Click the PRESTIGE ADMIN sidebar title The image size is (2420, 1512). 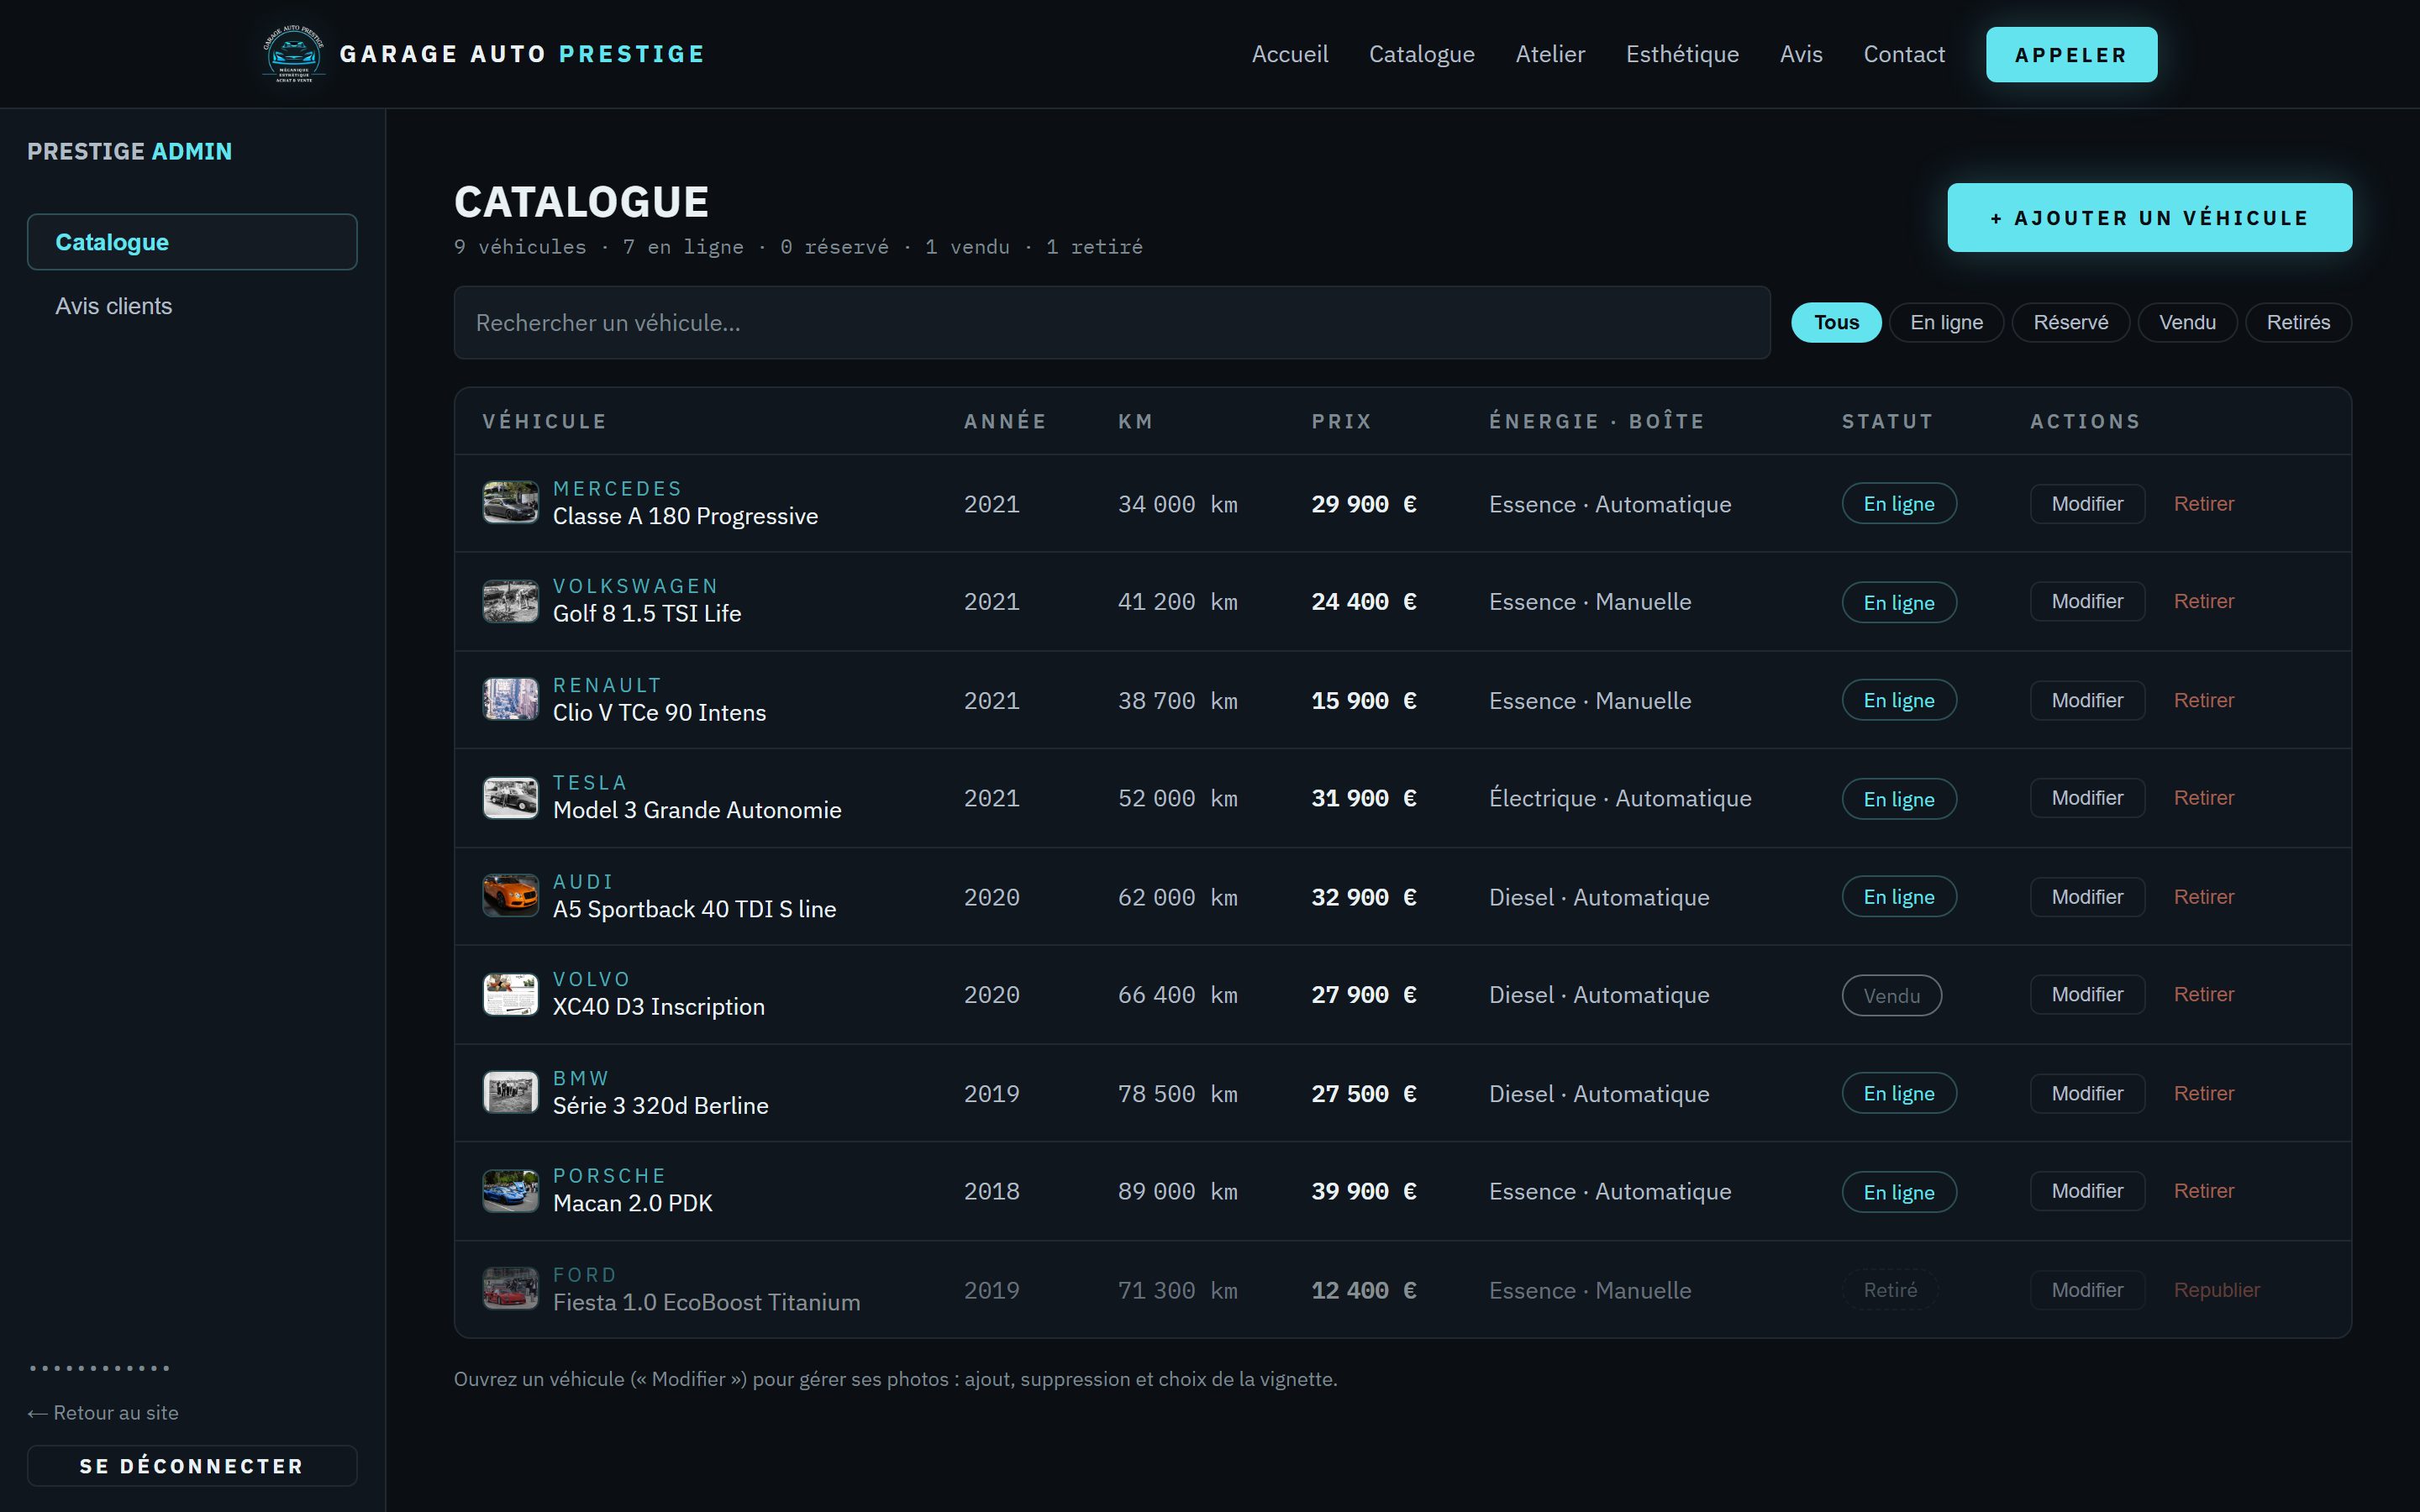[129, 151]
